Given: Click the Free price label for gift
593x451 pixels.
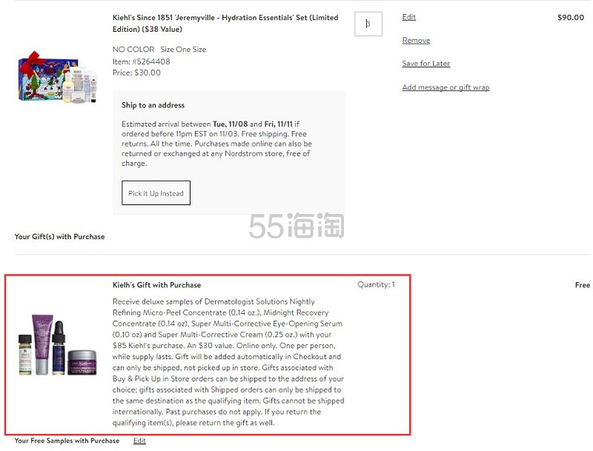Looking at the screenshot, I should pos(583,285).
